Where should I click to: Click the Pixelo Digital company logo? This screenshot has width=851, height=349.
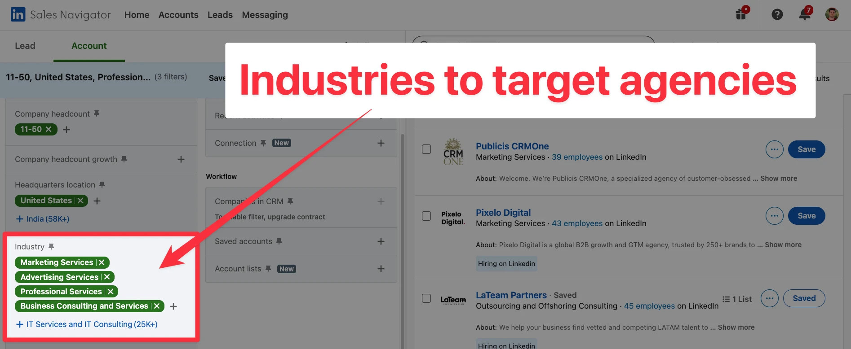point(453,218)
